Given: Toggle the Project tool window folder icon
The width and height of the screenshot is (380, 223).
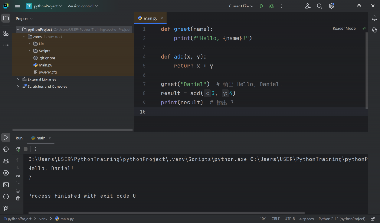Looking at the screenshot, I should [x=6, y=18].
